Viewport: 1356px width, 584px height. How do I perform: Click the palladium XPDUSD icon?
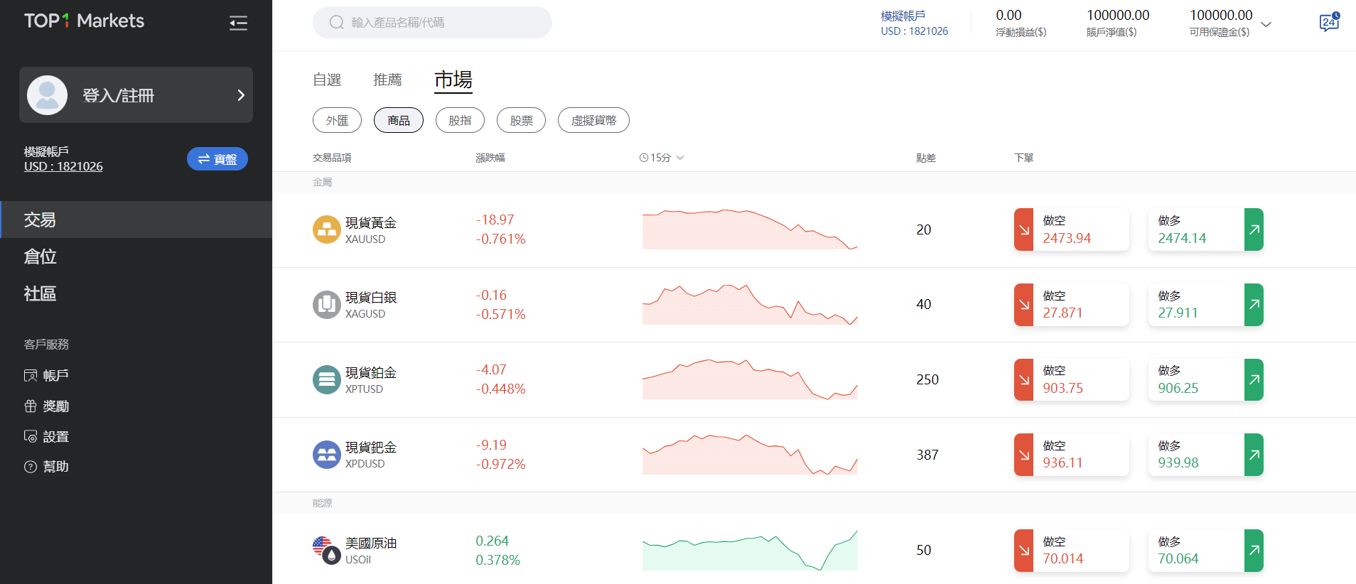pyautogui.click(x=327, y=455)
